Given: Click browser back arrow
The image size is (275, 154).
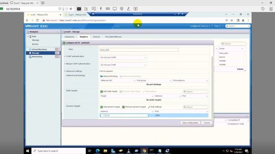Looking at the screenshot, I should tap(27, 20).
